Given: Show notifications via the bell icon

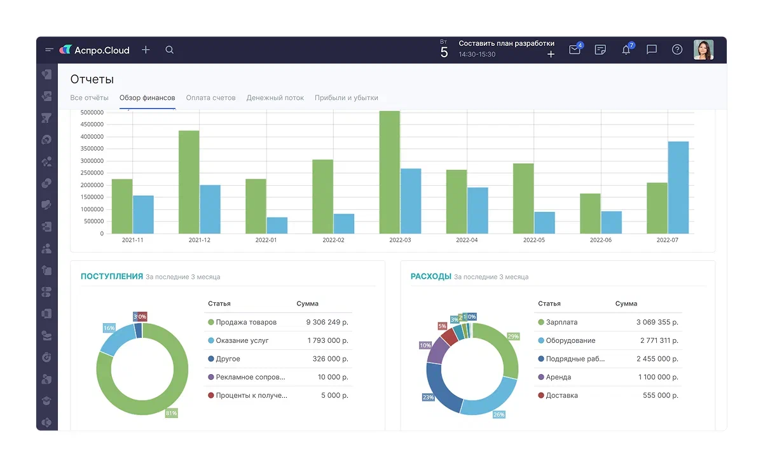Looking at the screenshot, I should click(x=626, y=50).
